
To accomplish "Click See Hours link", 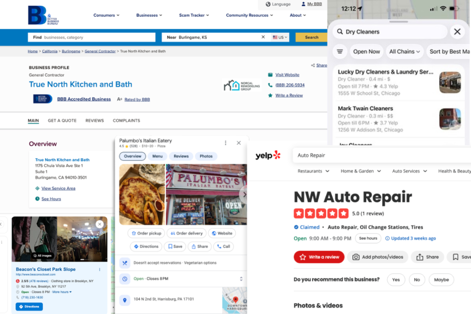I will tap(51, 199).
